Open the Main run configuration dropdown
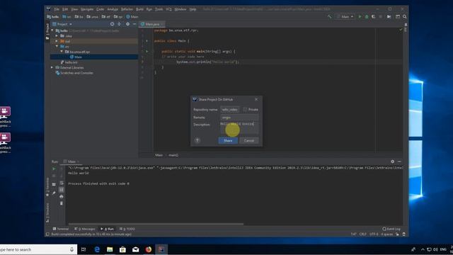453x255 pixels. tap(345, 17)
